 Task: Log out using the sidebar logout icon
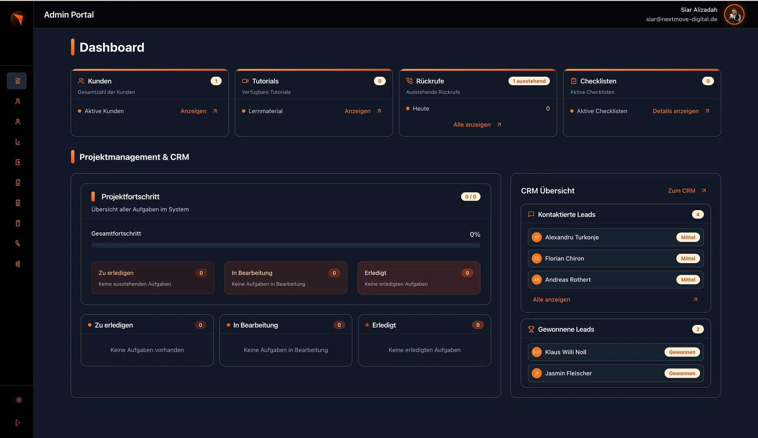tap(17, 422)
